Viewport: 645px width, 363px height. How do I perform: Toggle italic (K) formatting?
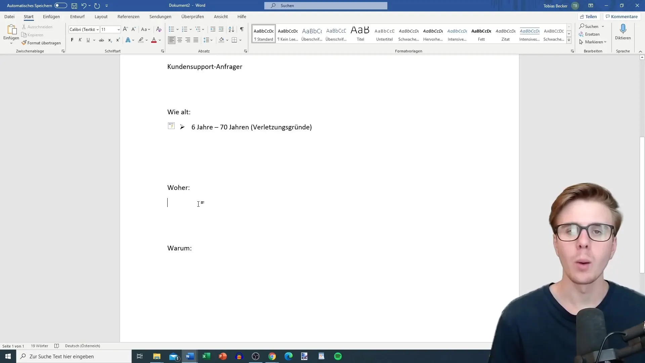80,40
